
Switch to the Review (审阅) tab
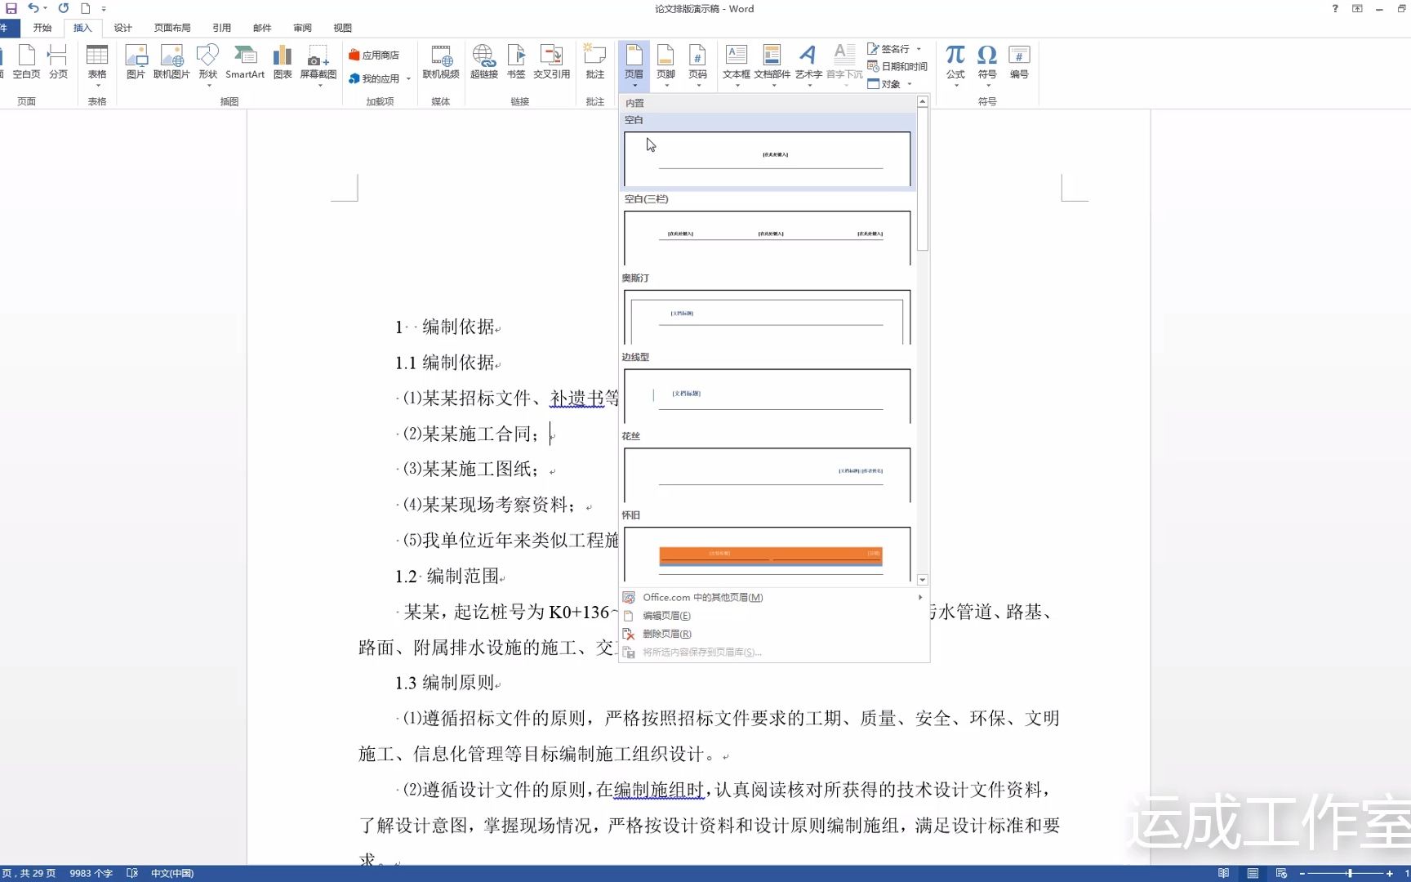(302, 28)
